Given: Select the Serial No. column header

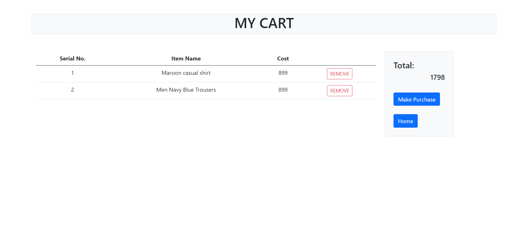Looking at the screenshot, I should coord(72,58).
